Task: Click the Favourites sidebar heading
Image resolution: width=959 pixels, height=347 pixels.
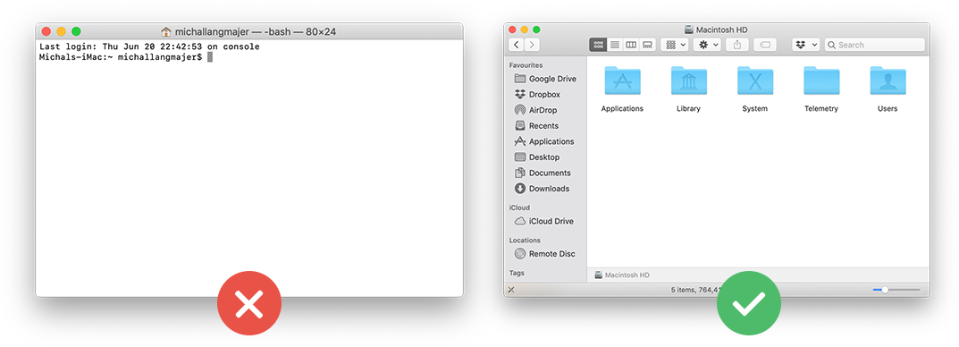Action: [526, 65]
